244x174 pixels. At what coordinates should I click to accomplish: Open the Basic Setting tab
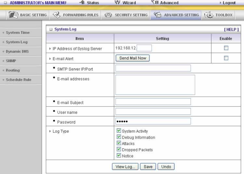coord(28,15)
